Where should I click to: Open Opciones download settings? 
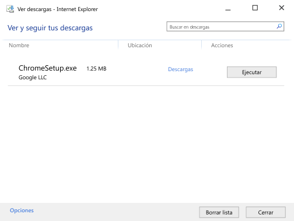(x=22, y=211)
